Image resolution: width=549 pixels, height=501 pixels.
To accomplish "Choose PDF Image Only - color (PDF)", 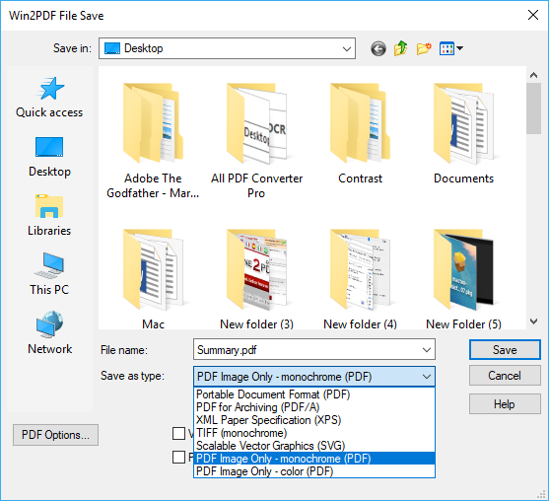I will click(x=314, y=471).
